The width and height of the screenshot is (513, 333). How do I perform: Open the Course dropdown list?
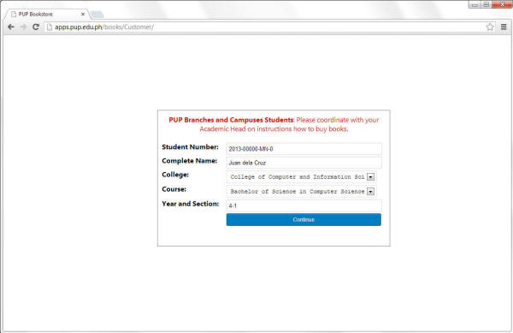pyautogui.click(x=301, y=191)
